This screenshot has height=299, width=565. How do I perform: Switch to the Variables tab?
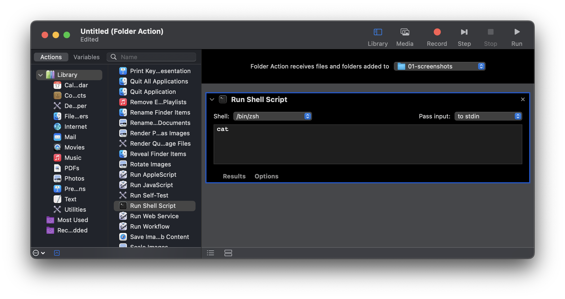click(86, 57)
